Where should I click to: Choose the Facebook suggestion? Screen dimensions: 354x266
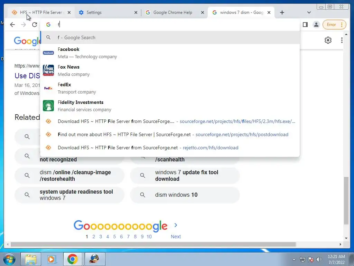tap(170, 53)
